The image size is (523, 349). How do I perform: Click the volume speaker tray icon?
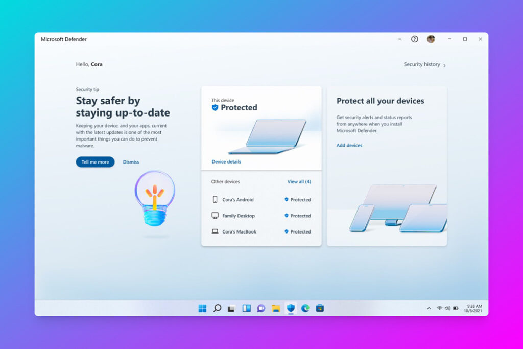pyautogui.click(x=447, y=308)
